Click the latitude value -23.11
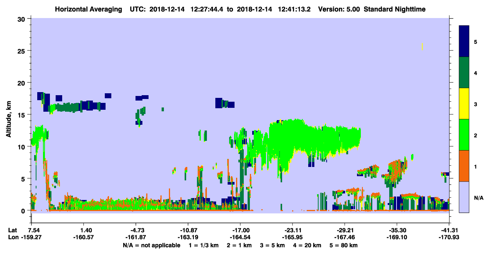The height and width of the screenshot is (256, 499). [292, 230]
